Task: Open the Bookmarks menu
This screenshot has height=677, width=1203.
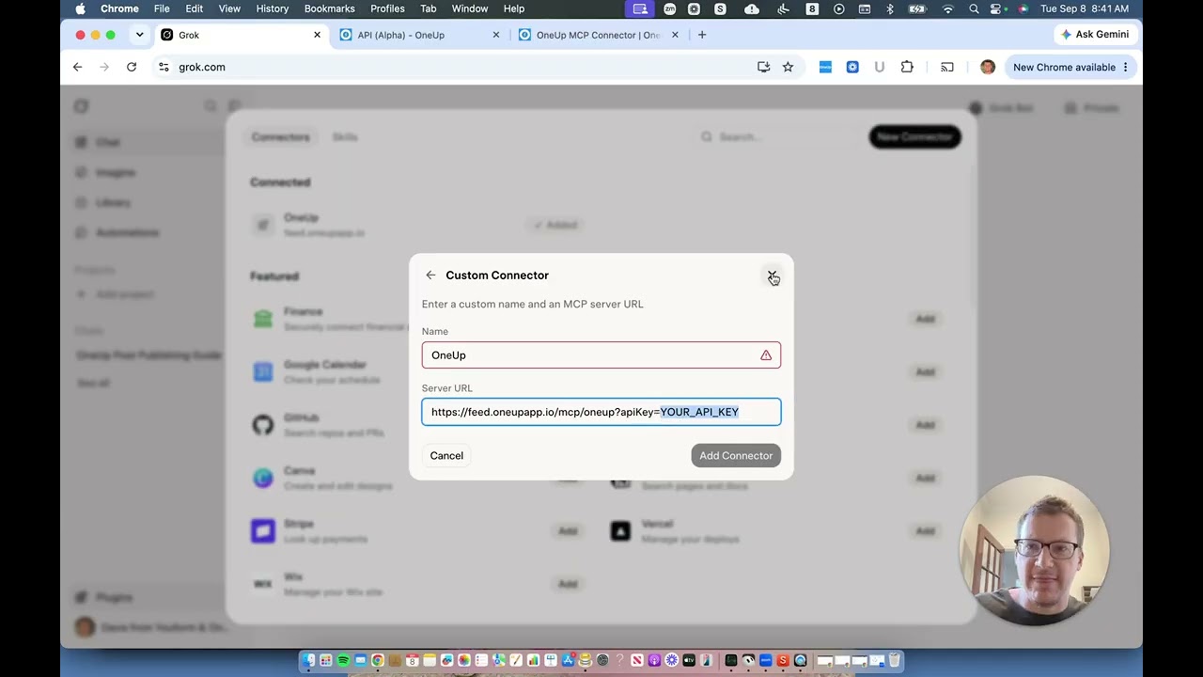Action: pos(330,8)
